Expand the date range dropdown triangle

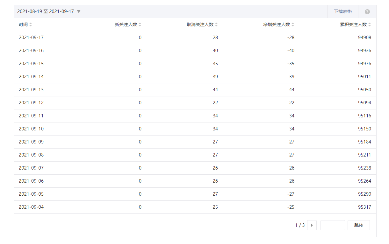(x=79, y=11)
